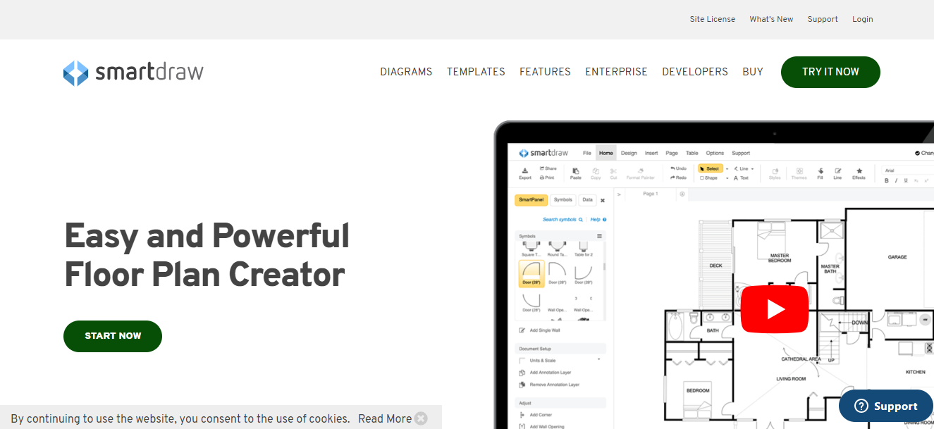Select the highlighted Door (28") symbol
This screenshot has width=934, height=429.
(531, 273)
